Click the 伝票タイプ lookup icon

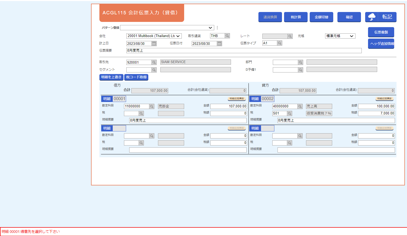pos(280,43)
